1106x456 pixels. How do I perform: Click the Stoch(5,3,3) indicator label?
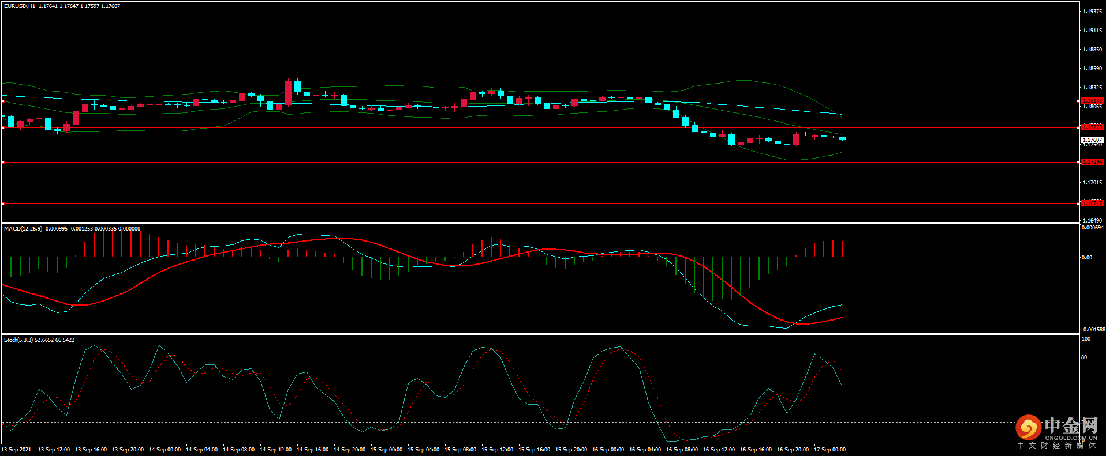tap(18, 340)
